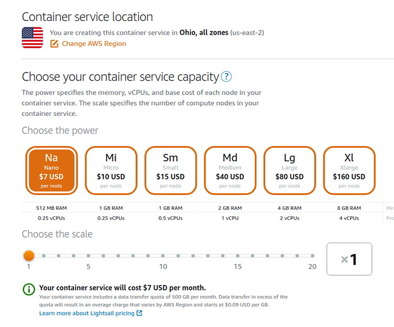Set the scale slider to 15 nodes

point(238,256)
